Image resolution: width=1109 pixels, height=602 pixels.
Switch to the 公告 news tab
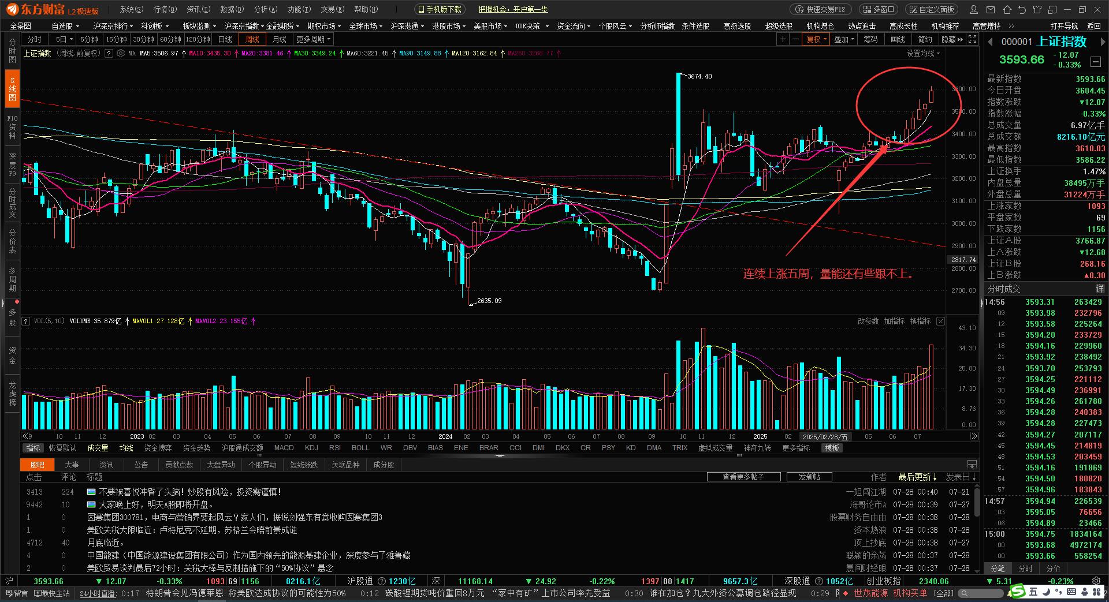pos(141,465)
